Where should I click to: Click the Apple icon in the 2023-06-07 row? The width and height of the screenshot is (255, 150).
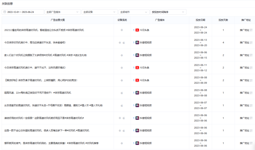122,106
